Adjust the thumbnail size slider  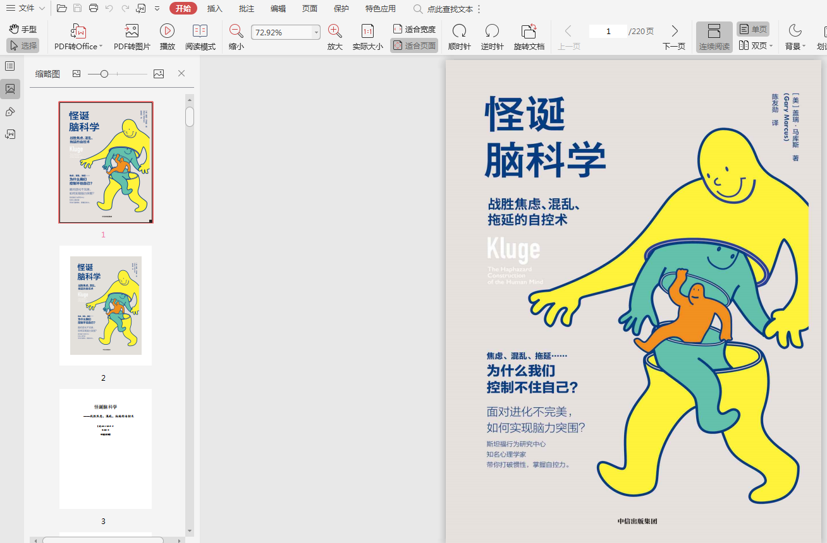104,74
